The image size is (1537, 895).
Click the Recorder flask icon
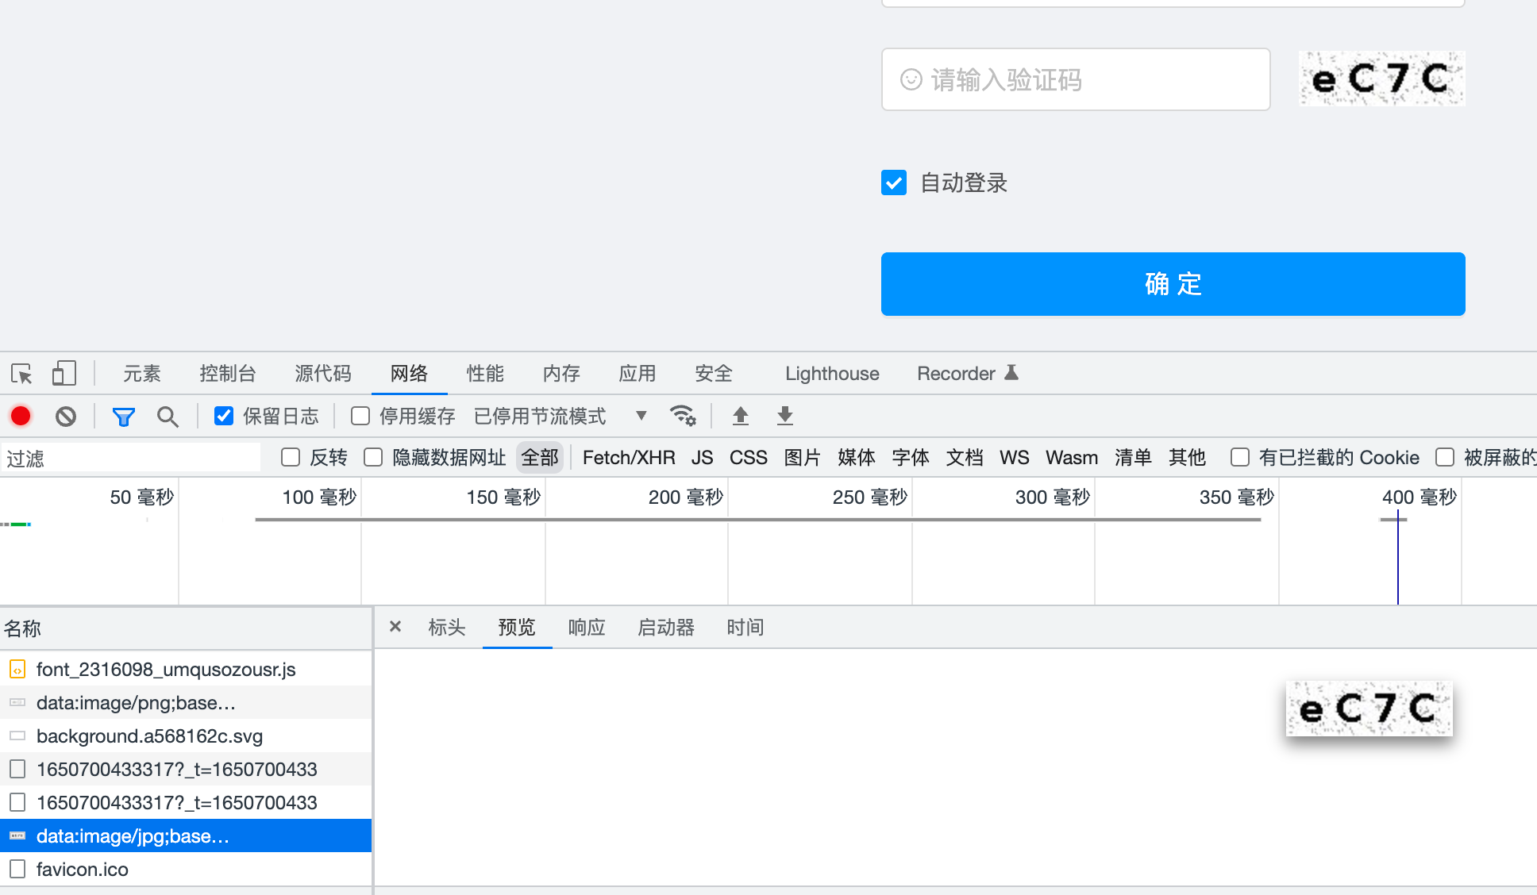(1011, 372)
